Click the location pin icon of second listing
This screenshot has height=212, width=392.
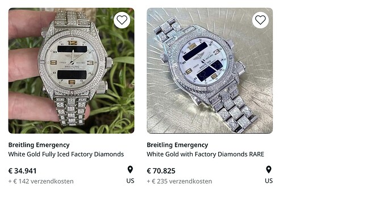pyautogui.click(x=269, y=169)
